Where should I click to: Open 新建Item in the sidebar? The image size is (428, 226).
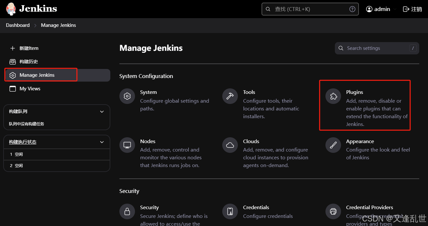57,48
